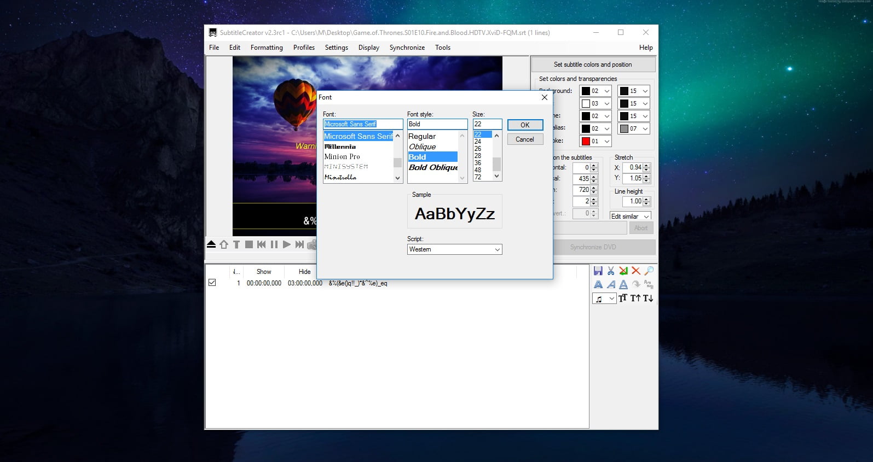The height and width of the screenshot is (462, 873).
Task: Open the Synchronize menu
Action: point(407,48)
